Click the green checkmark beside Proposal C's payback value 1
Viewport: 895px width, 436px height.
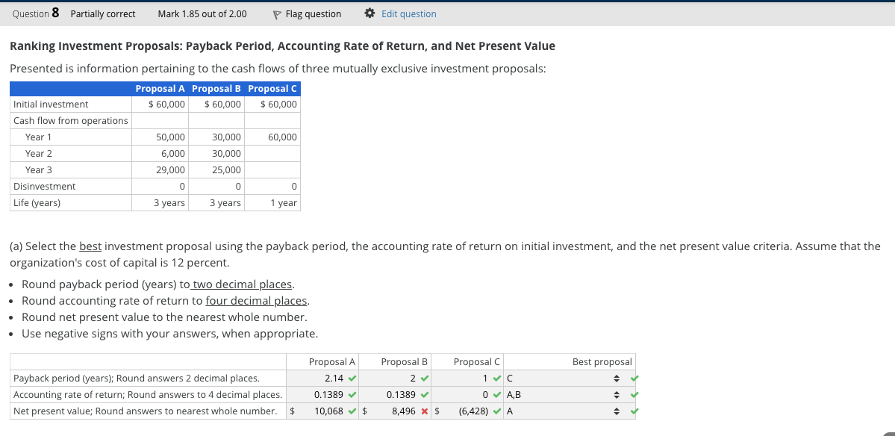(497, 378)
